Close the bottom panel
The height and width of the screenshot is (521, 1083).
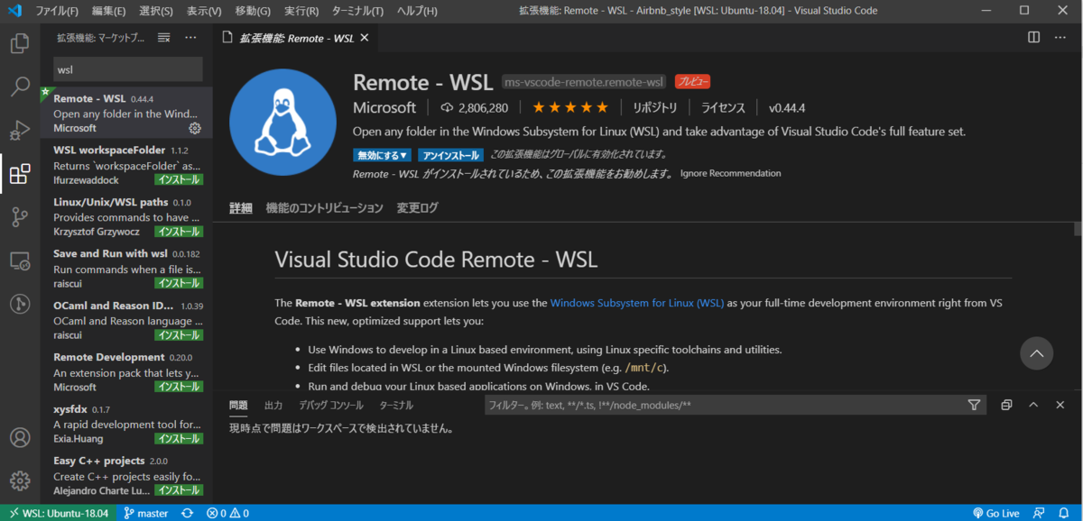pos(1060,406)
